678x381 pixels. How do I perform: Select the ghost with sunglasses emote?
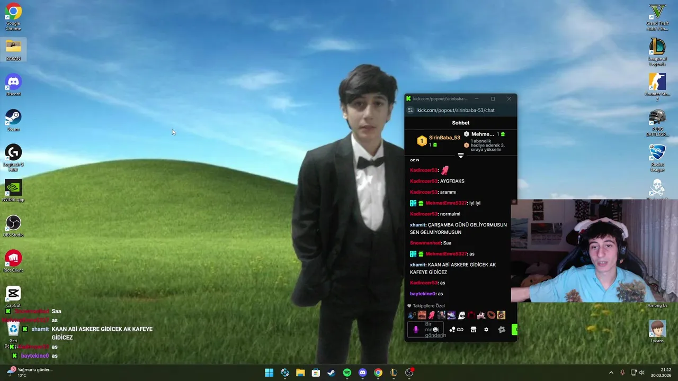[461, 315]
